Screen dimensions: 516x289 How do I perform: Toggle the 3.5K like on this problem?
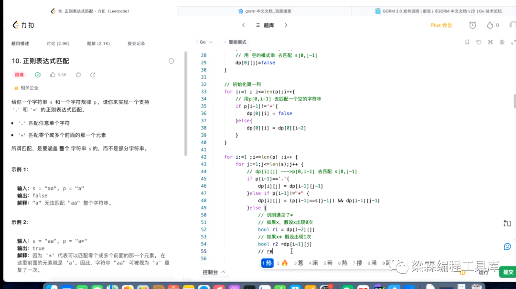pyautogui.click(x=54, y=75)
